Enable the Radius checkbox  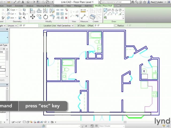tap(116, 26)
